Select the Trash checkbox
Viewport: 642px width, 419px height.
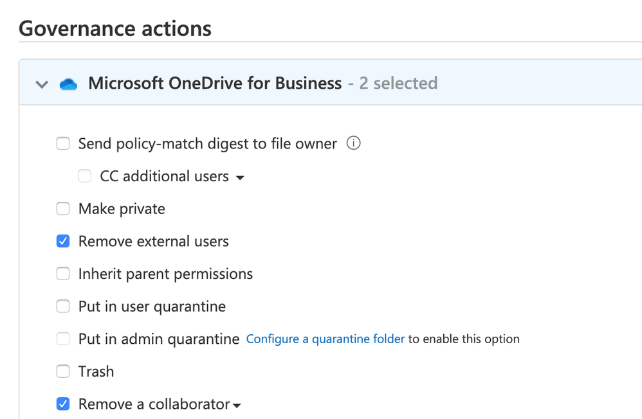pos(63,371)
